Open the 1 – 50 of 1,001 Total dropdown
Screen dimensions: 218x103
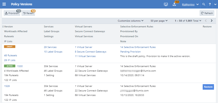pyautogui.click(x=188, y=21)
